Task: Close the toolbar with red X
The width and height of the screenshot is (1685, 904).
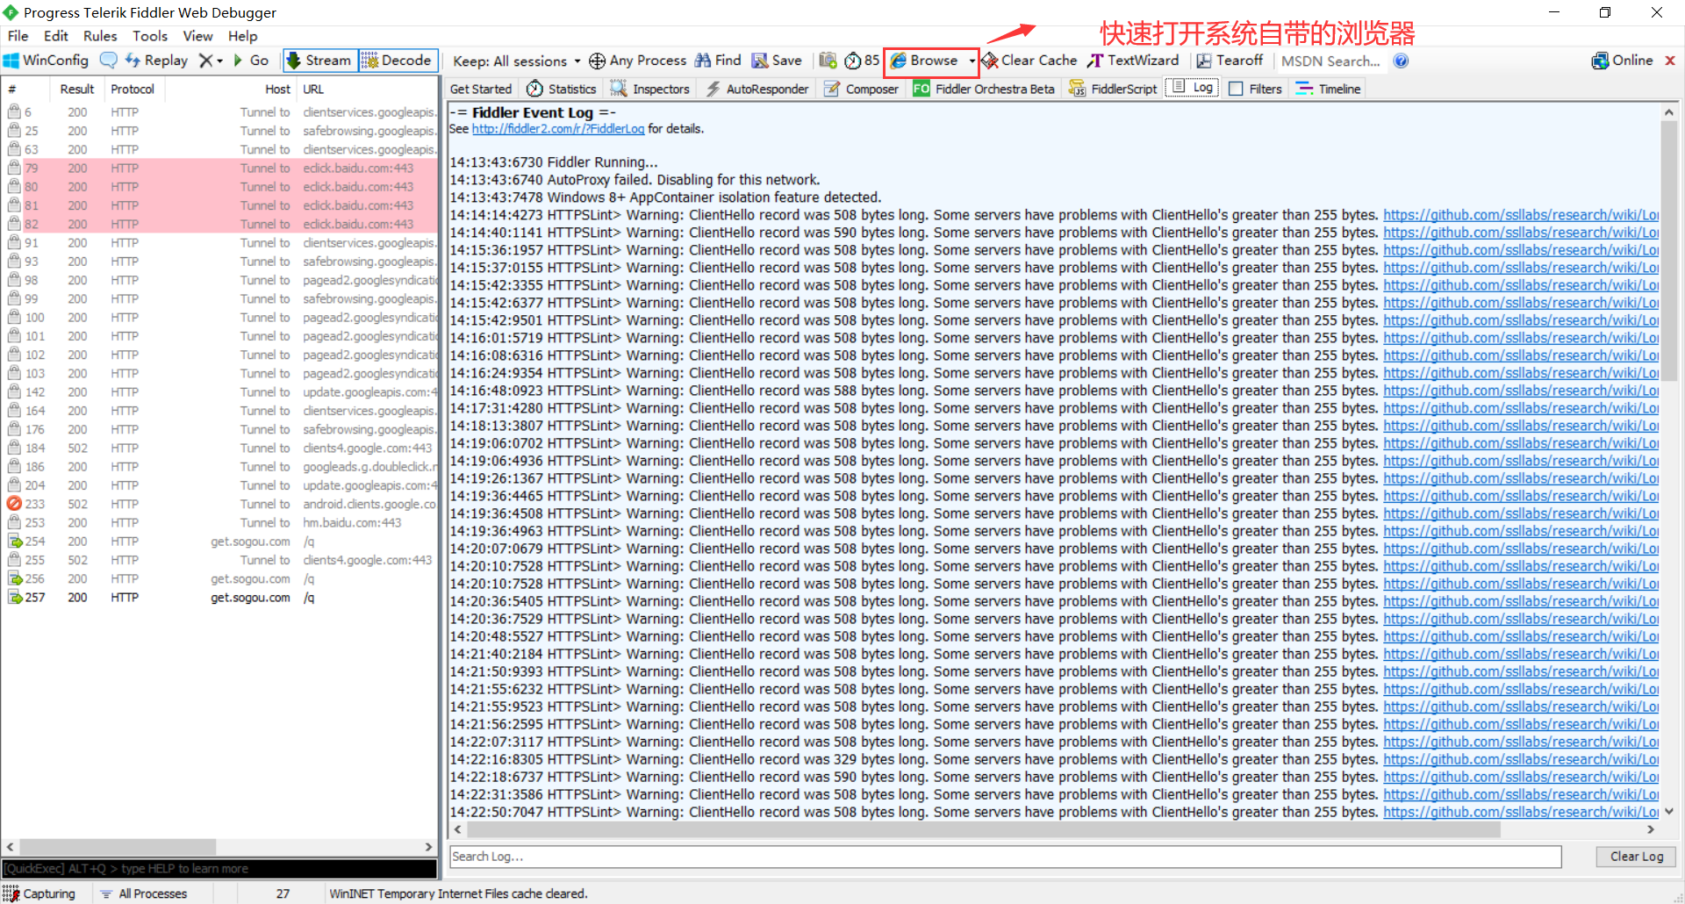Action: tap(1670, 61)
